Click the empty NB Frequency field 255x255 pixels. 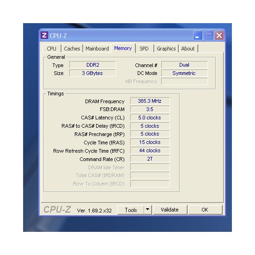click(x=184, y=81)
